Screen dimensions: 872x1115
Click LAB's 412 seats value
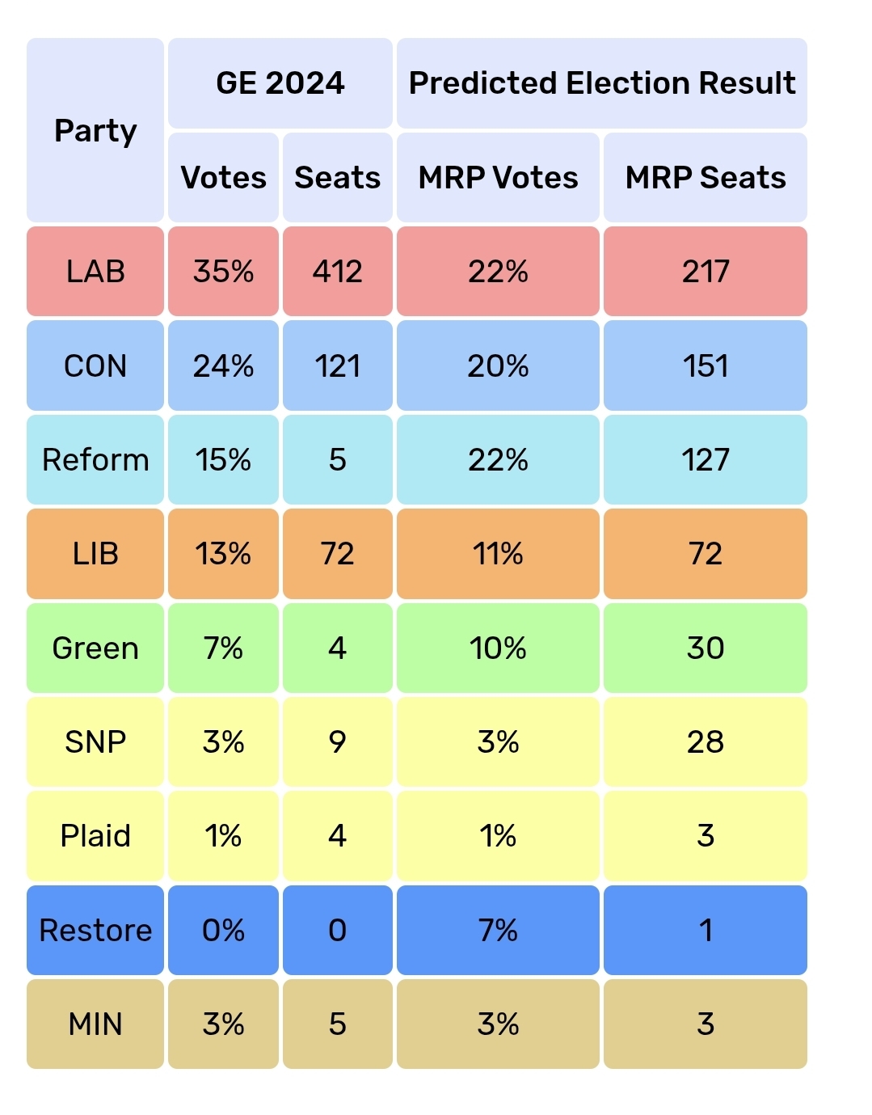click(x=338, y=272)
